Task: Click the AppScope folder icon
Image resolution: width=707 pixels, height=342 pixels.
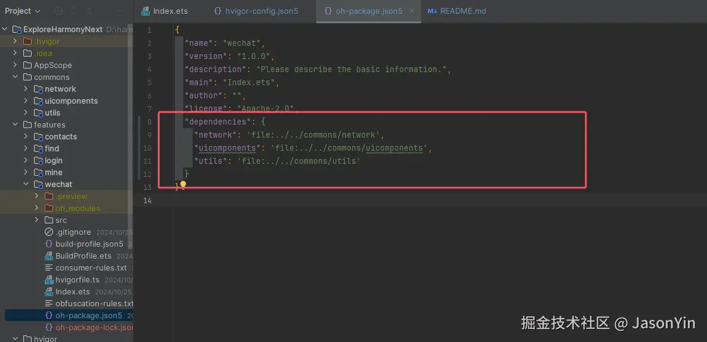Action: [x=27, y=65]
